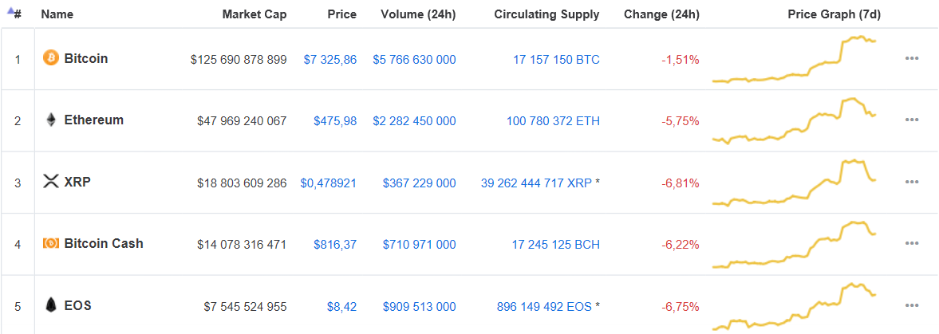The height and width of the screenshot is (334, 939).
Task: Open the three-dot menu for Bitcoin
Action: [x=911, y=58]
